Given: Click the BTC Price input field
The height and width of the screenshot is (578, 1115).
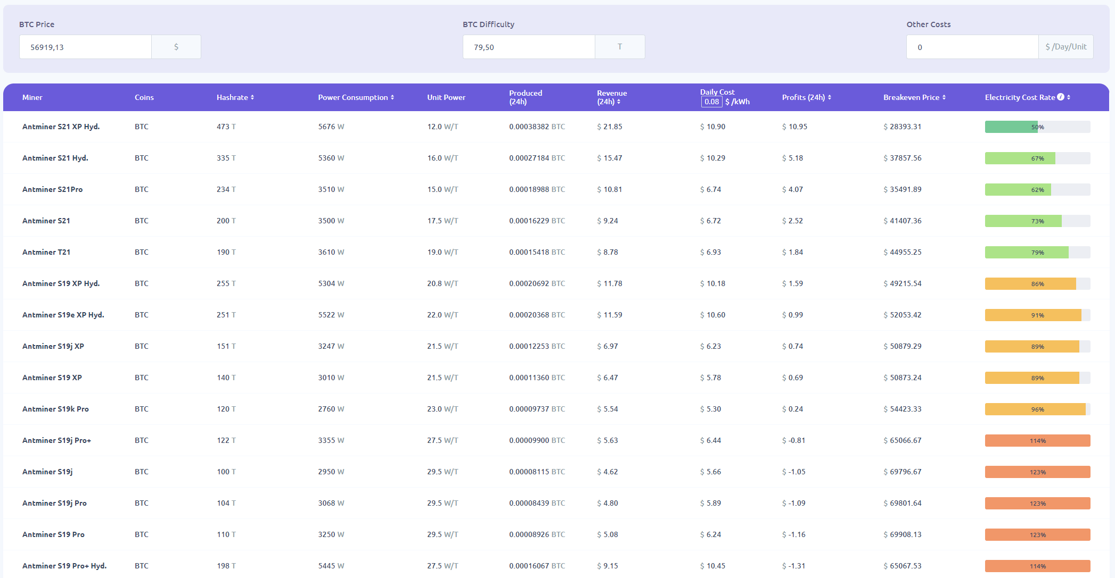Looking at the screenshot, I should (85, 47).
